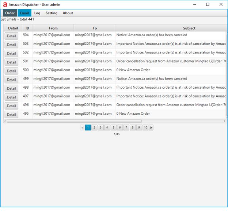Jump to page 6 in pagination
Viewport: 228px width, 211px height.
[x=120, y=127]
